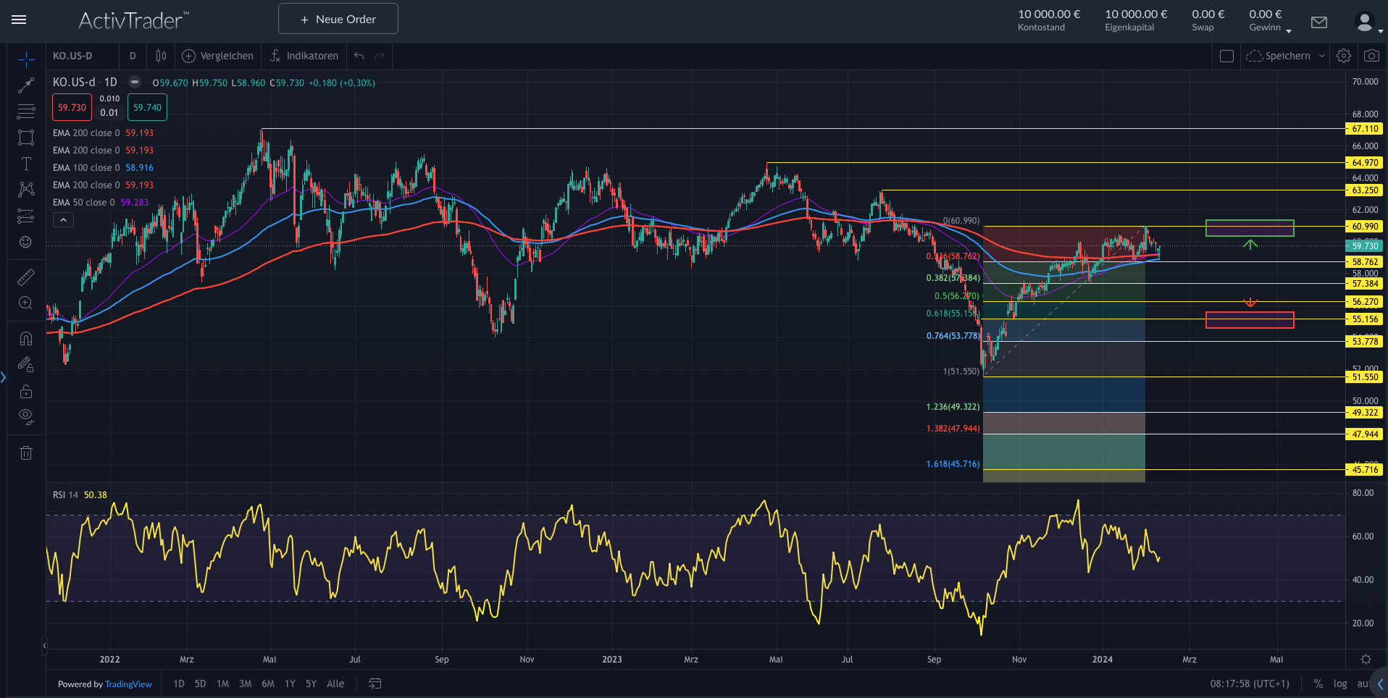Screen dimensions: 1388x698
Task: Click the KO.US-D symbol search field
Action: click(81, 56)
